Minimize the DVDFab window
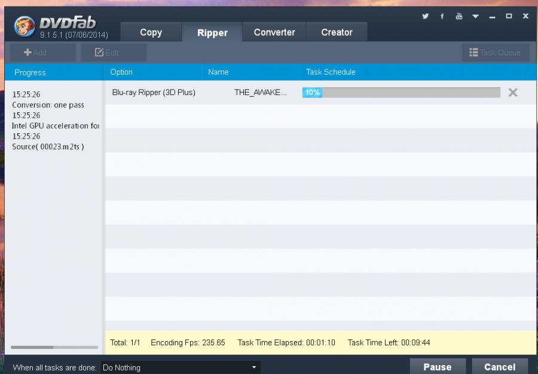 pos(493,17)
